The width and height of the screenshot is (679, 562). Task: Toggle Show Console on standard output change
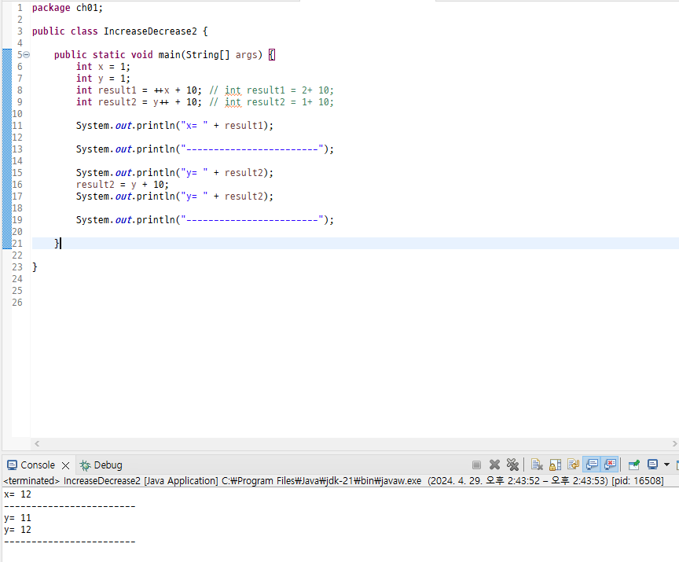592,465
